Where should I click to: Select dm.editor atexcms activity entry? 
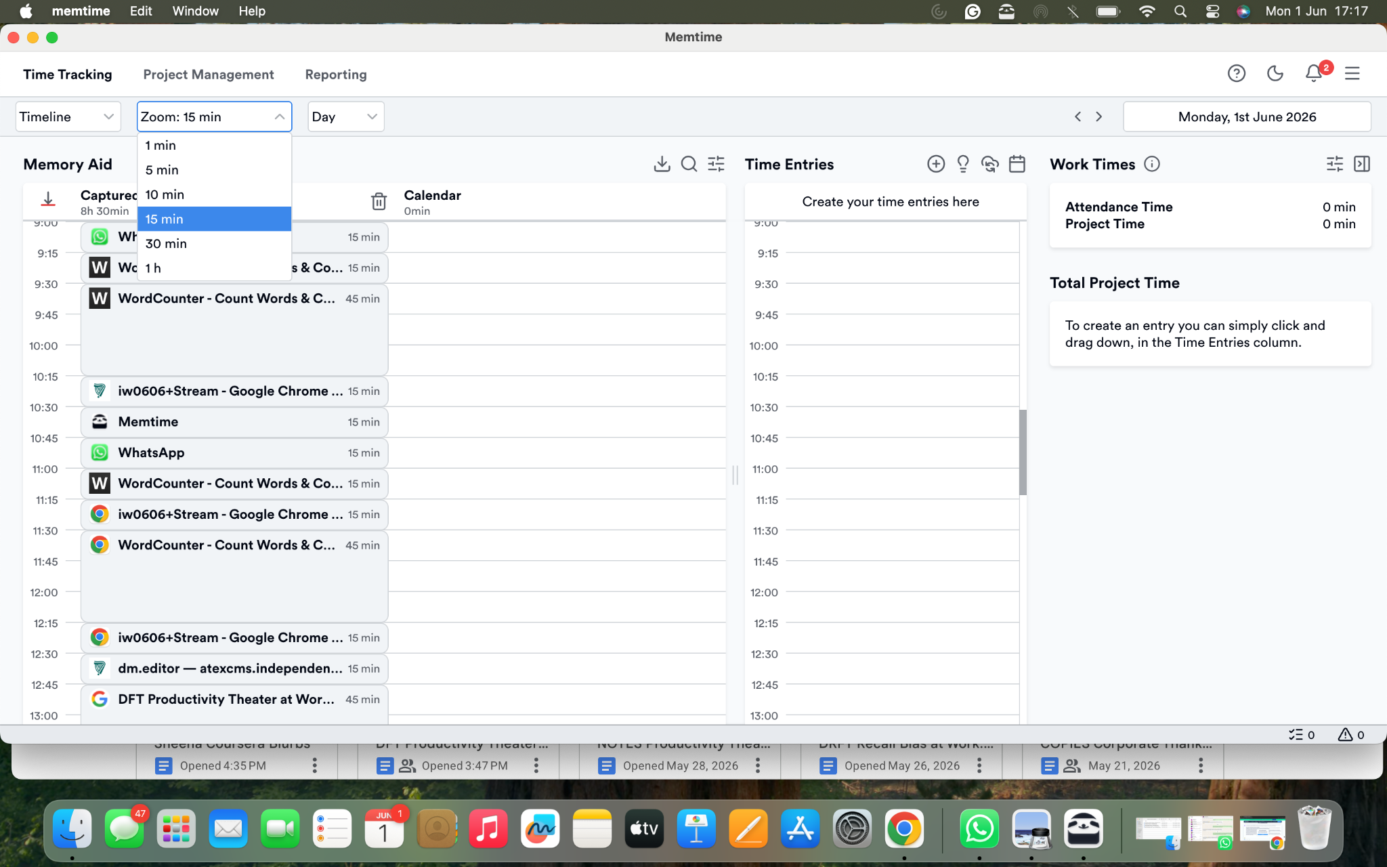[x=234, y=669]
